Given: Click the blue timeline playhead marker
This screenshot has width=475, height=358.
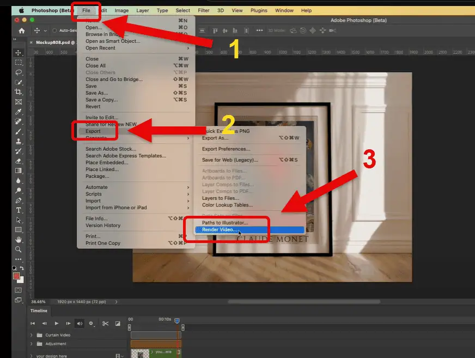Looking at the screenshot, I should (x=177, y=320).
